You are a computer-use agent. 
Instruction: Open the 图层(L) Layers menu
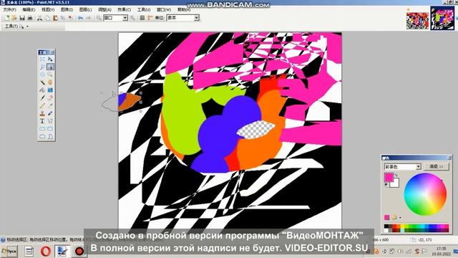86,9
